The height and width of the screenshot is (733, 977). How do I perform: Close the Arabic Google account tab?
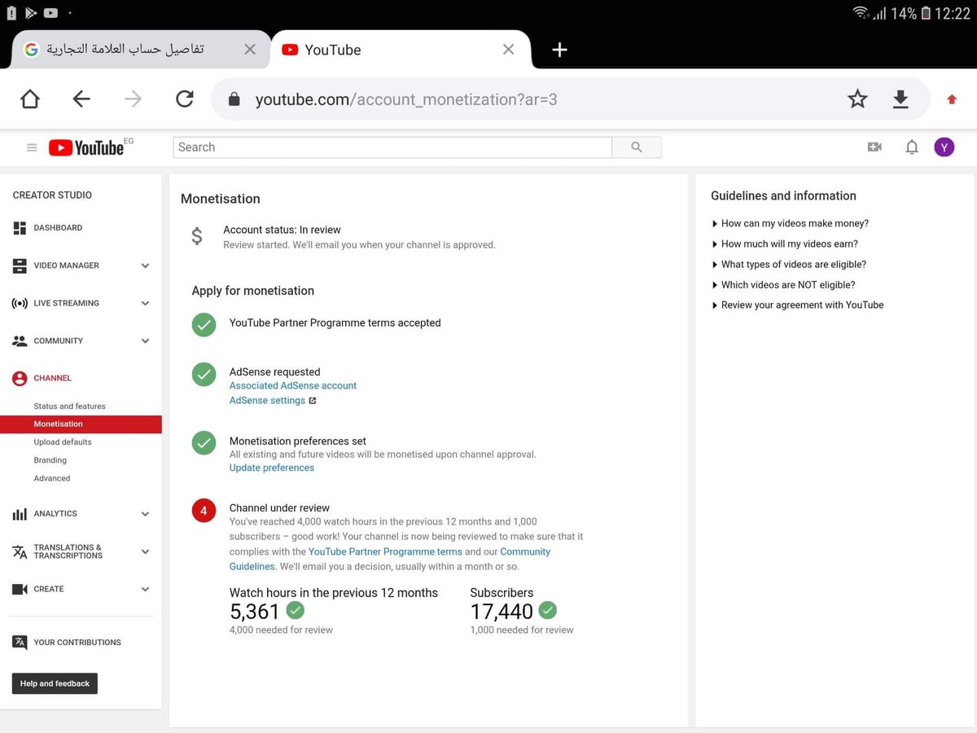(x=250, y=50)
